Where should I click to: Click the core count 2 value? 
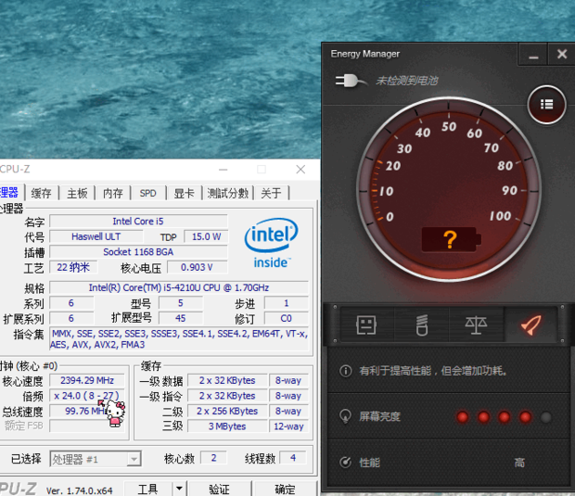tap(214, 458)
